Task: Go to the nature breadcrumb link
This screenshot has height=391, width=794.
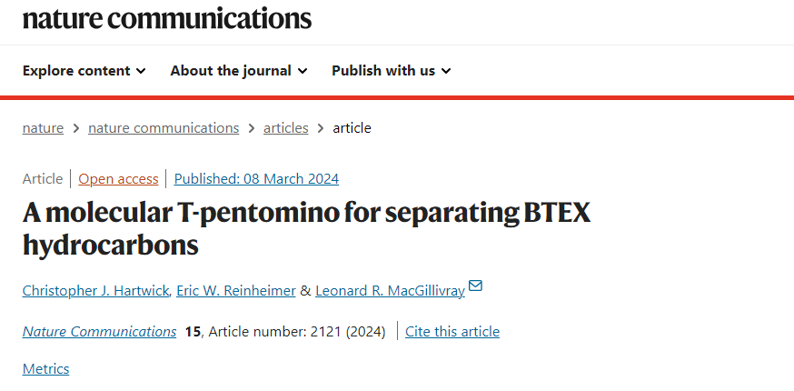Action: coord(43,128)
